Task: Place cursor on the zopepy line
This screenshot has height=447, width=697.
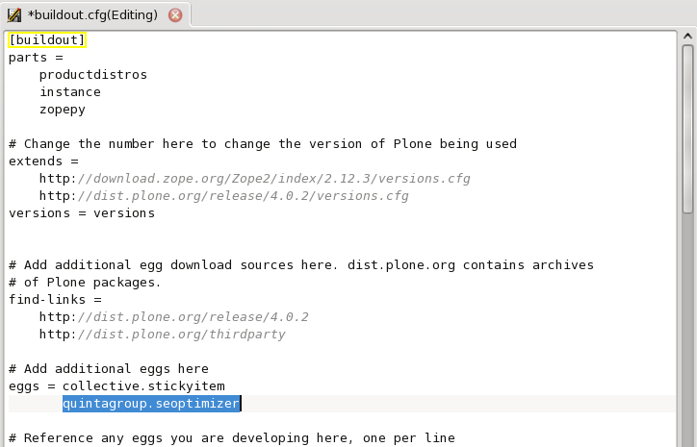Action: 62,110
